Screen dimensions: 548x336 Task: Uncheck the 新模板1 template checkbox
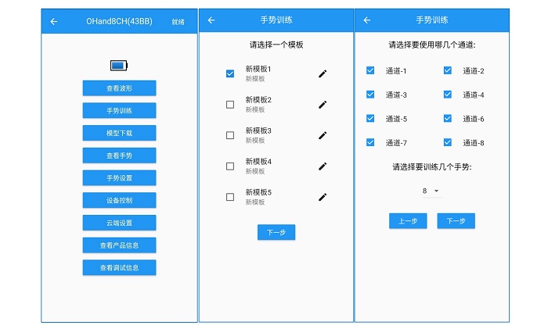click(x=230, y=73)
